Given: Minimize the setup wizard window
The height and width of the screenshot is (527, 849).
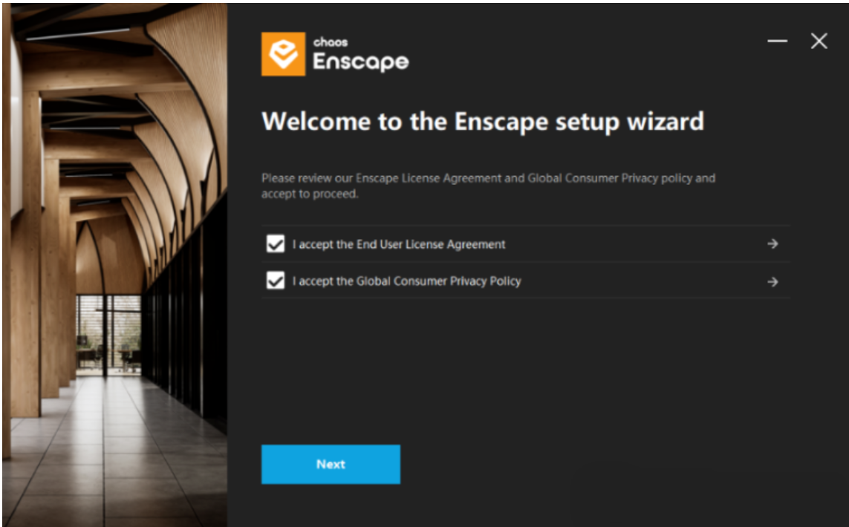Looking at the screenshot, I should [777, 41].
